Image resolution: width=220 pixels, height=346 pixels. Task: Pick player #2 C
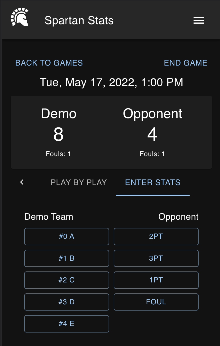pos(67,280)
